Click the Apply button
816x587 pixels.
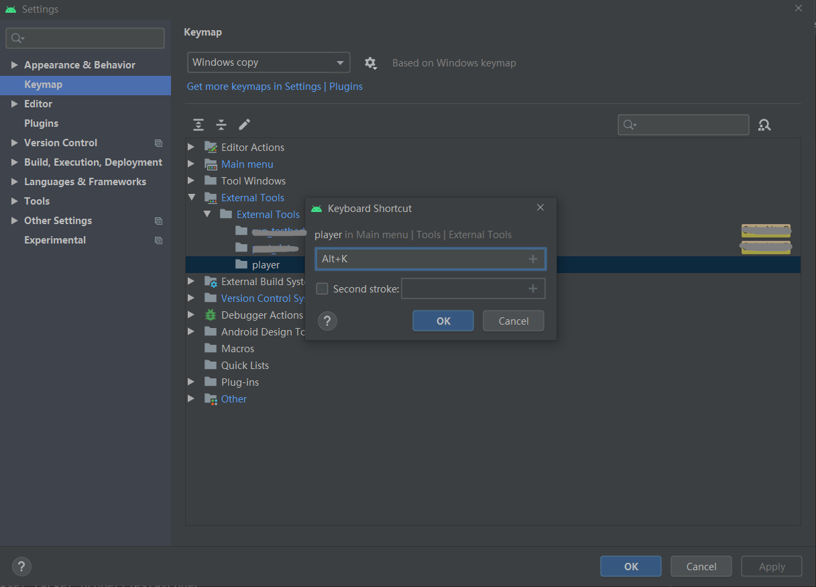tap(772, 566)
